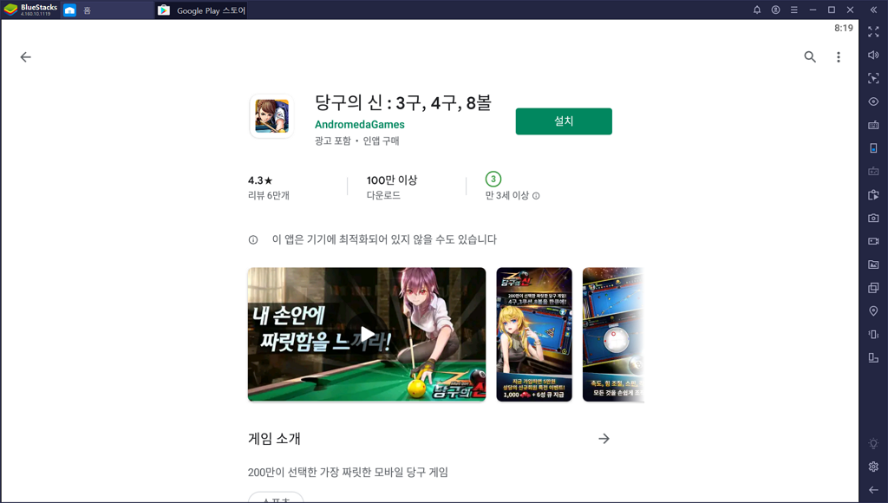Click the rotate screen sidebar icon
Viewport: 888px width, 503px height.
[x=873, y=357]
